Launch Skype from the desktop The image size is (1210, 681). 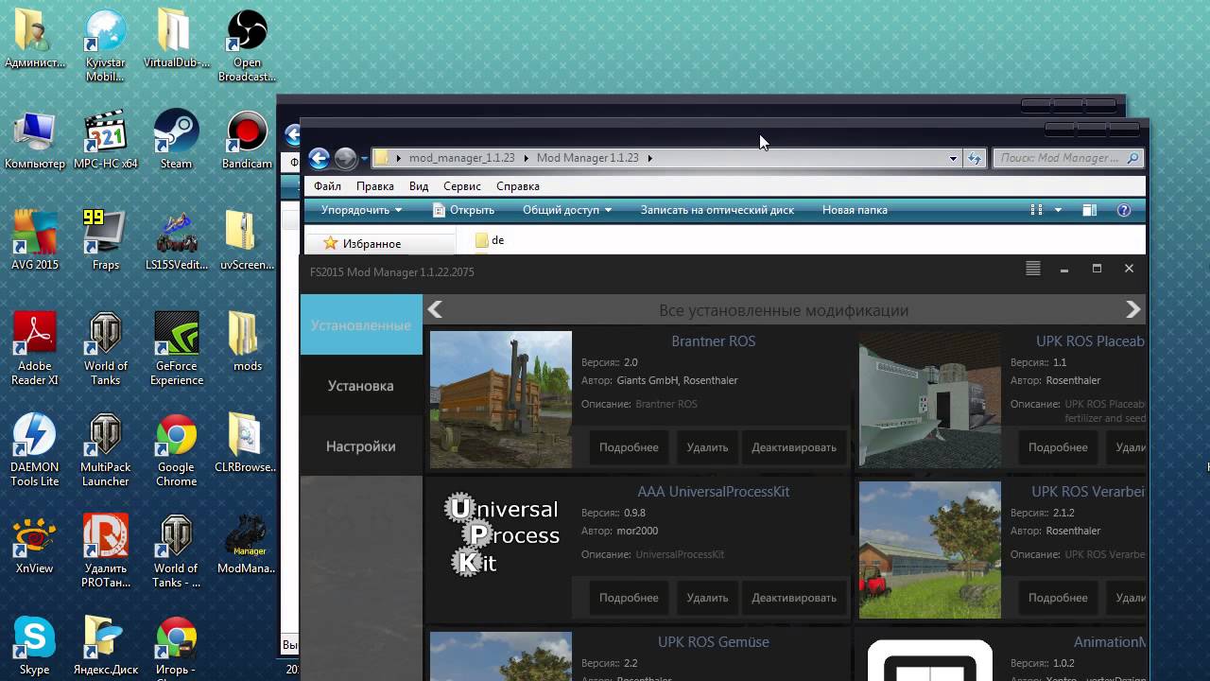tap(35, 645)
